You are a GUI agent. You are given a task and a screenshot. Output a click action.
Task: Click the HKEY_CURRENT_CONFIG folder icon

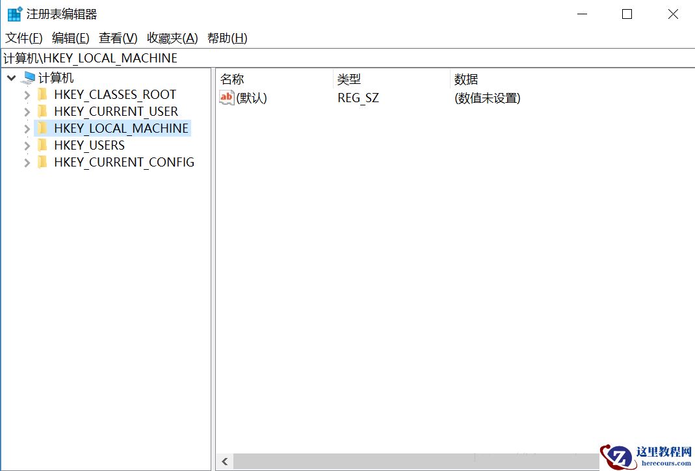[42, 161]
